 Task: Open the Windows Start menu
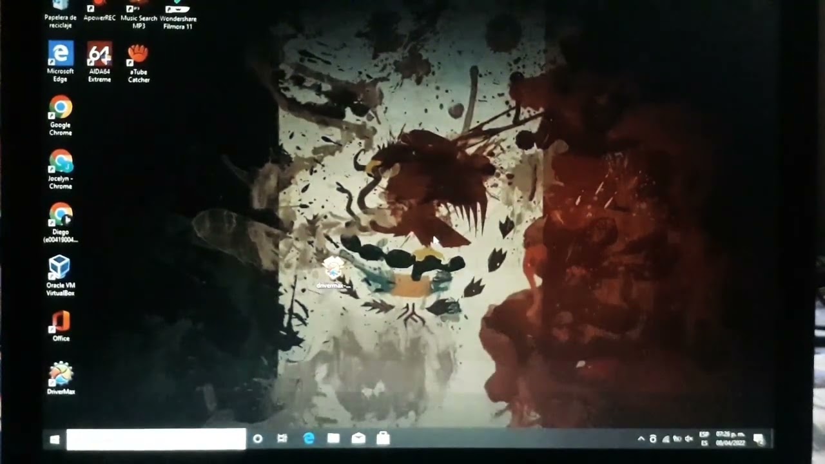pos(55,439)
